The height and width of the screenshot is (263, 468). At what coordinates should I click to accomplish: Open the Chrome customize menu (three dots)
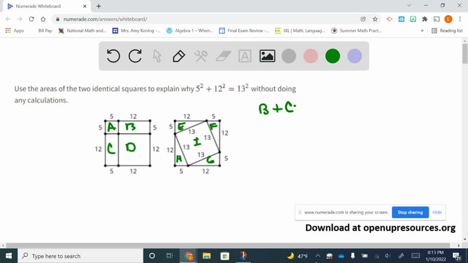[459, 20]
